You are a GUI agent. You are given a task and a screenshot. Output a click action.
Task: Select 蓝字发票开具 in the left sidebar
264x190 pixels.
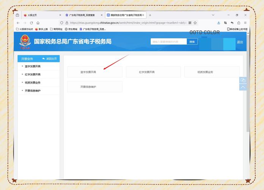point(33,66)
